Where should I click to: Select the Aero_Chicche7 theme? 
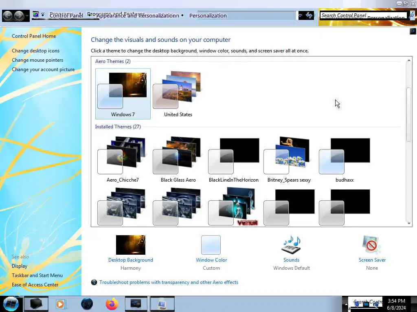coord(123,159)
